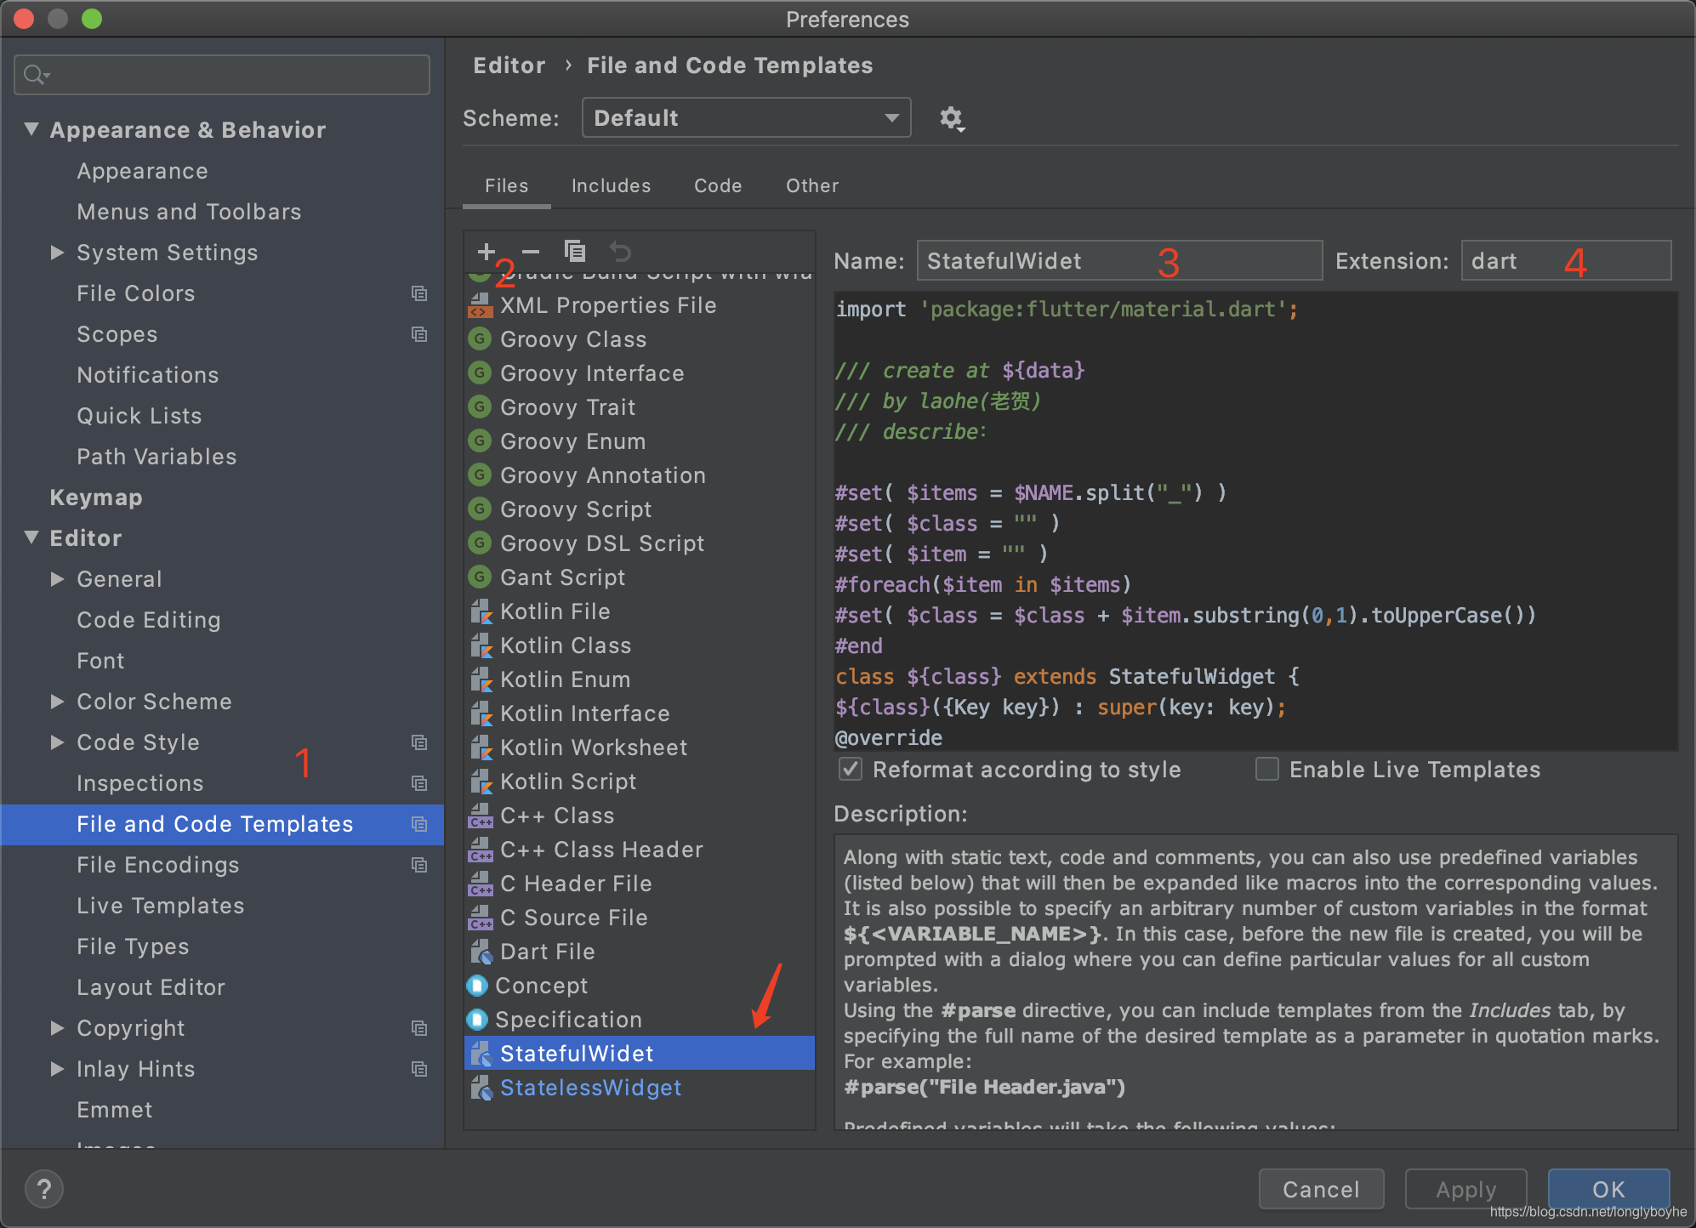
Task: Expand the General node
Action: (58, 579)
